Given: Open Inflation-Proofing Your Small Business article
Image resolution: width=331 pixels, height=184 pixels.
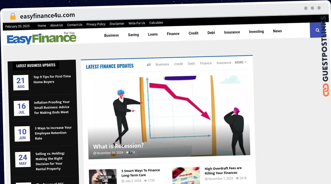Looking at the screenshot, I should pos(52,107).
